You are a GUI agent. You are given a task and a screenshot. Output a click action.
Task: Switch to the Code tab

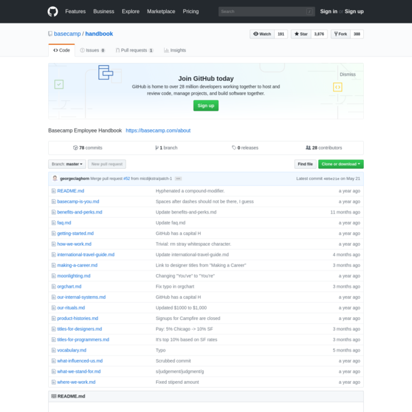pyautogui.click(x=62, y=50)
